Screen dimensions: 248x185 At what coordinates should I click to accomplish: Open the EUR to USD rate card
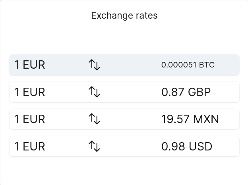[124, 146]
